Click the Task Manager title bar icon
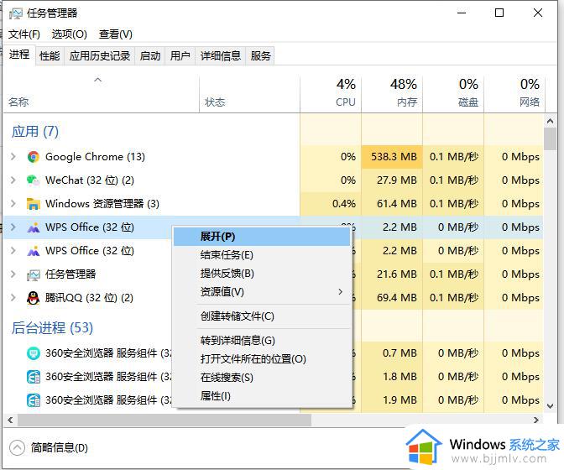Image resolution: width=564 pixels, height=470 pixels. point(15,13)
